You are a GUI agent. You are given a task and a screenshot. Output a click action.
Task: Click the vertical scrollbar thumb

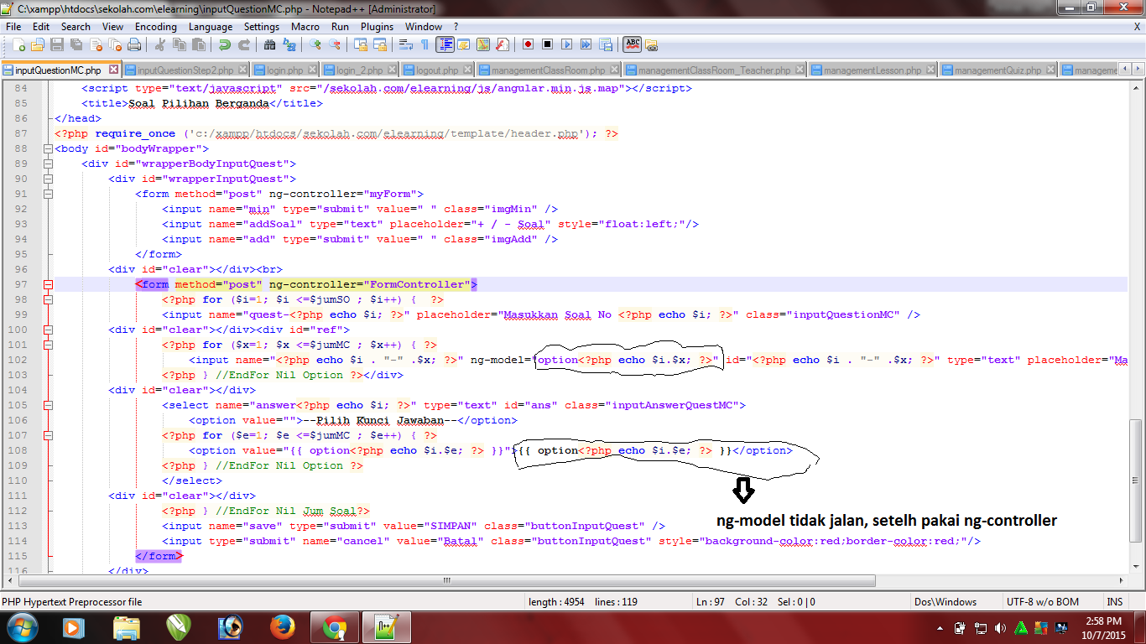(1137, 482)
